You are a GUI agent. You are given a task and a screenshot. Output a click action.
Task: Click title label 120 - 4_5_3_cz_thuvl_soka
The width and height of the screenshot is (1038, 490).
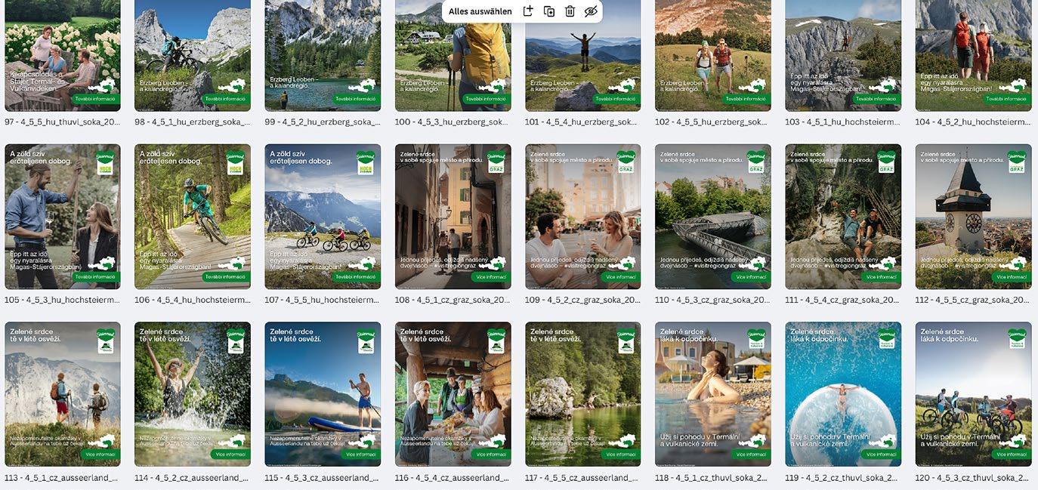coord(973,478)
